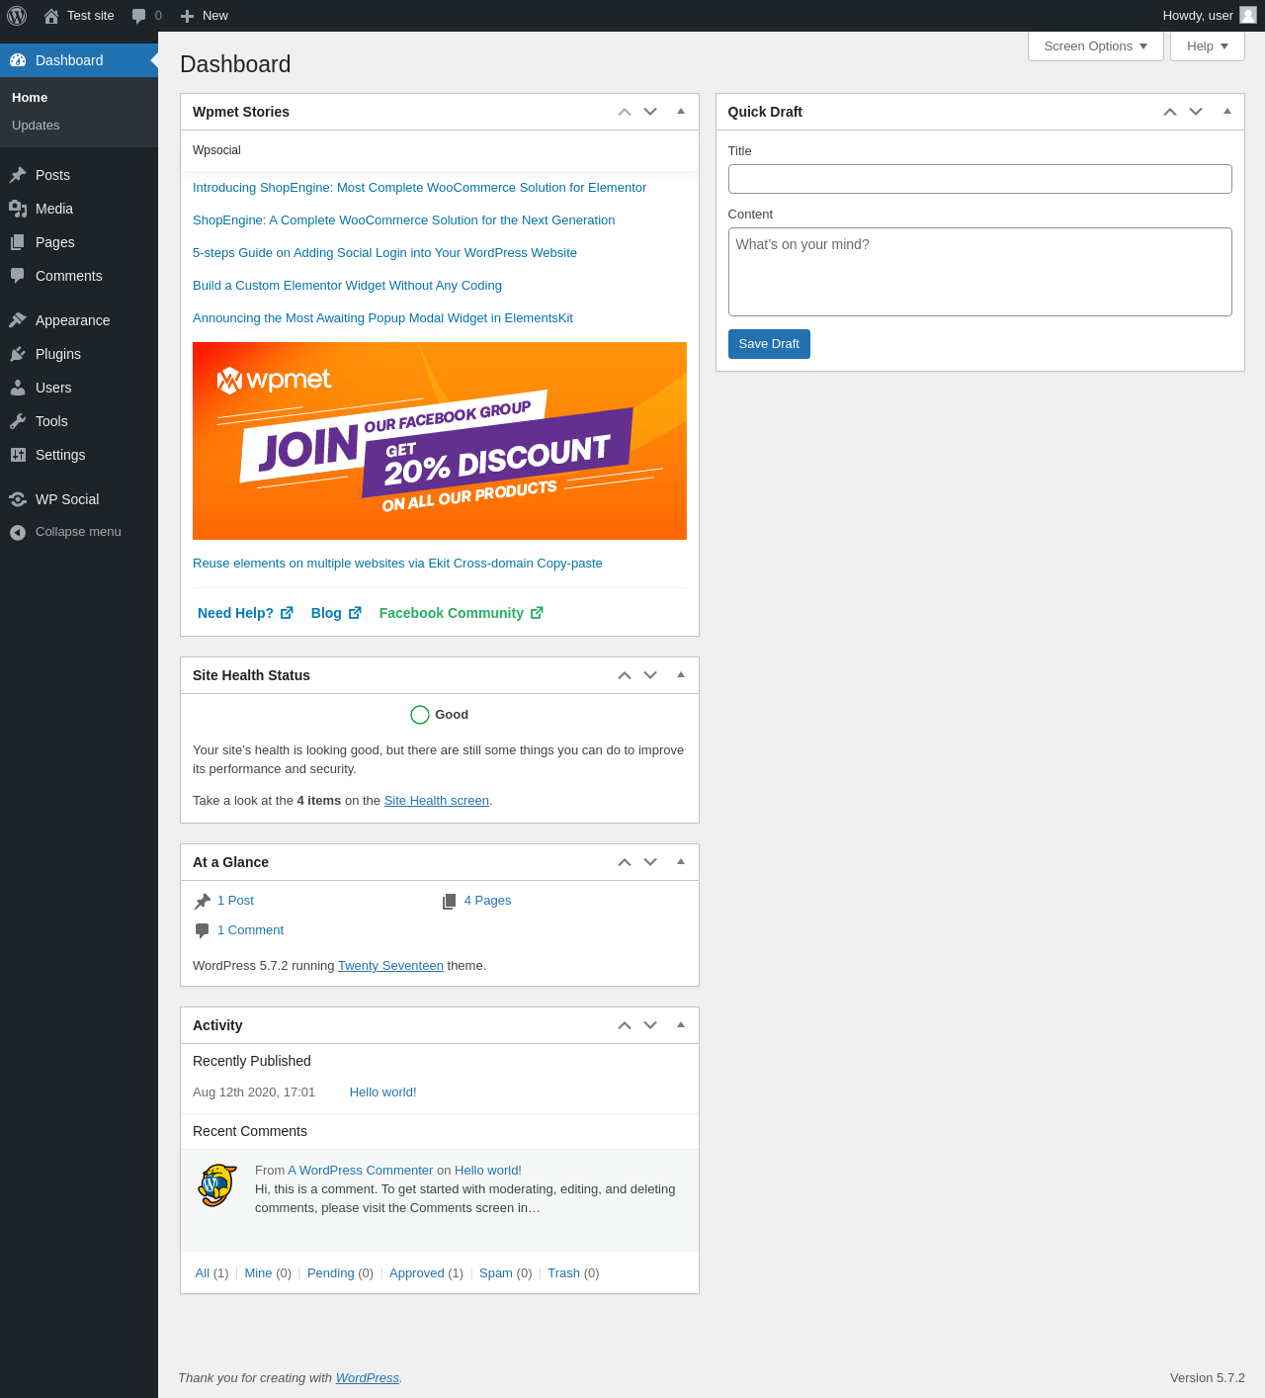This screenshot has width=1265, height=1398.
Task: Go to Posts menu
Action: point(79,175)
